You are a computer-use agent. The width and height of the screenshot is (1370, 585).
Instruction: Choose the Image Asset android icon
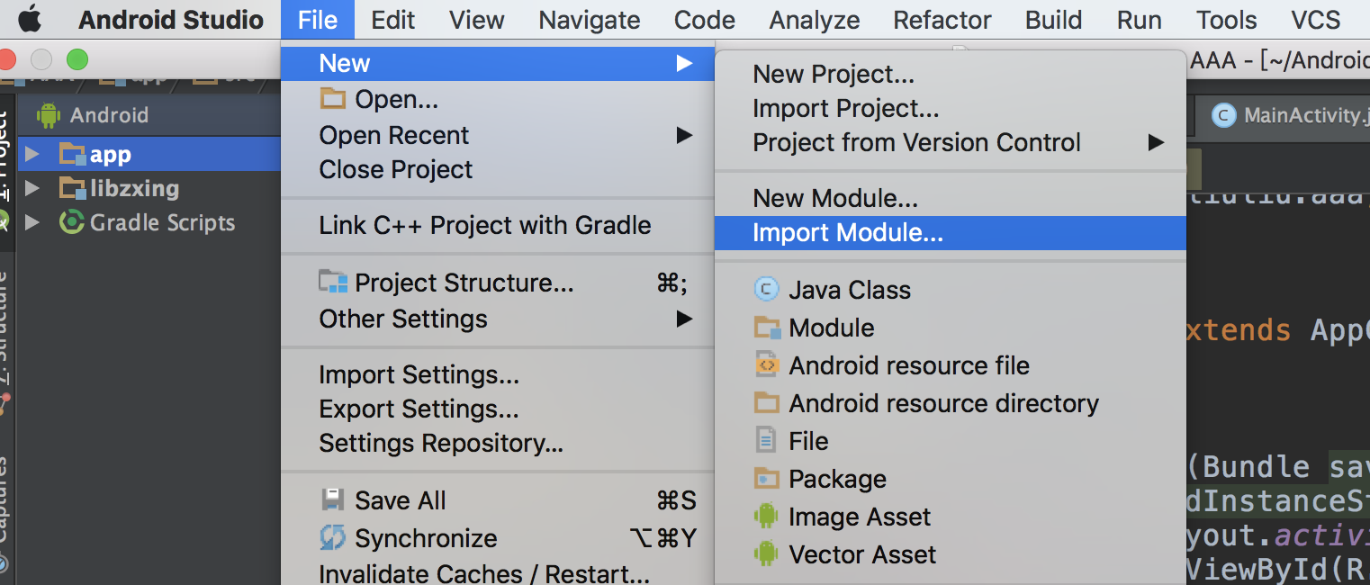click(766, 517)
